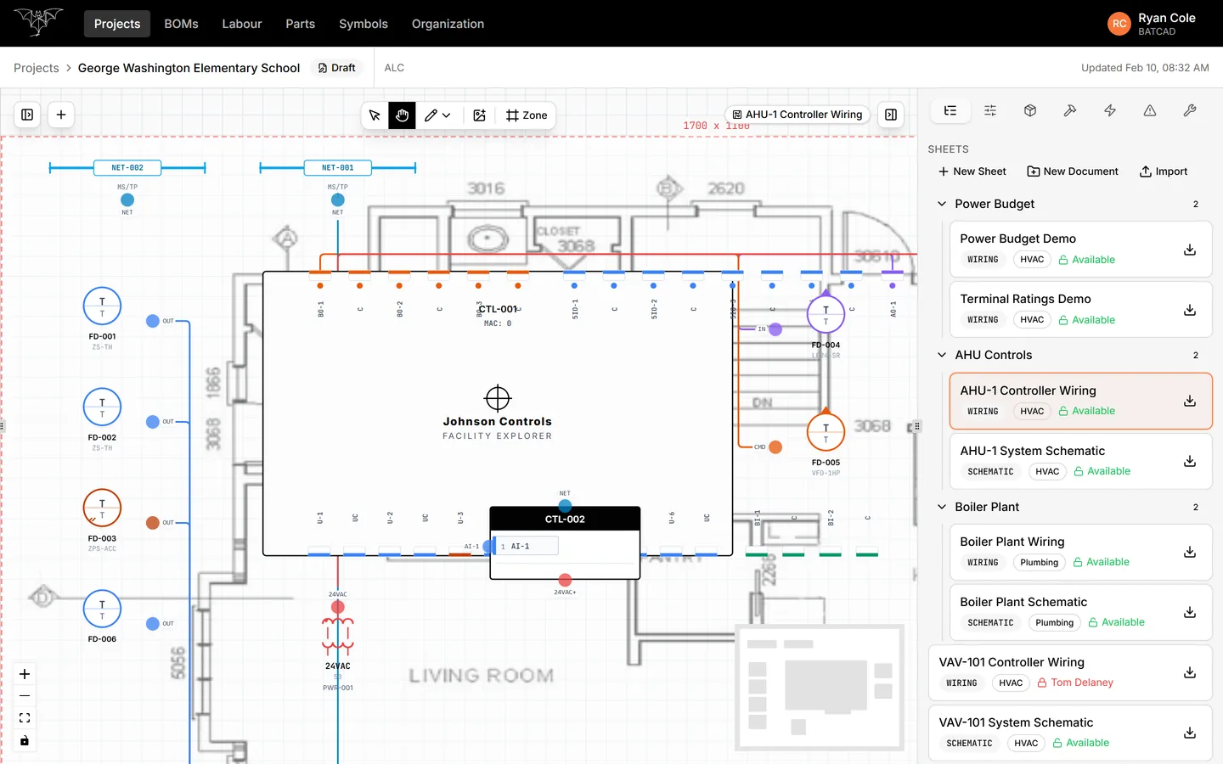This screenshot has width=1223, height=764.
Task: Fit the drawing to view
Action: [x=25, y=718]
